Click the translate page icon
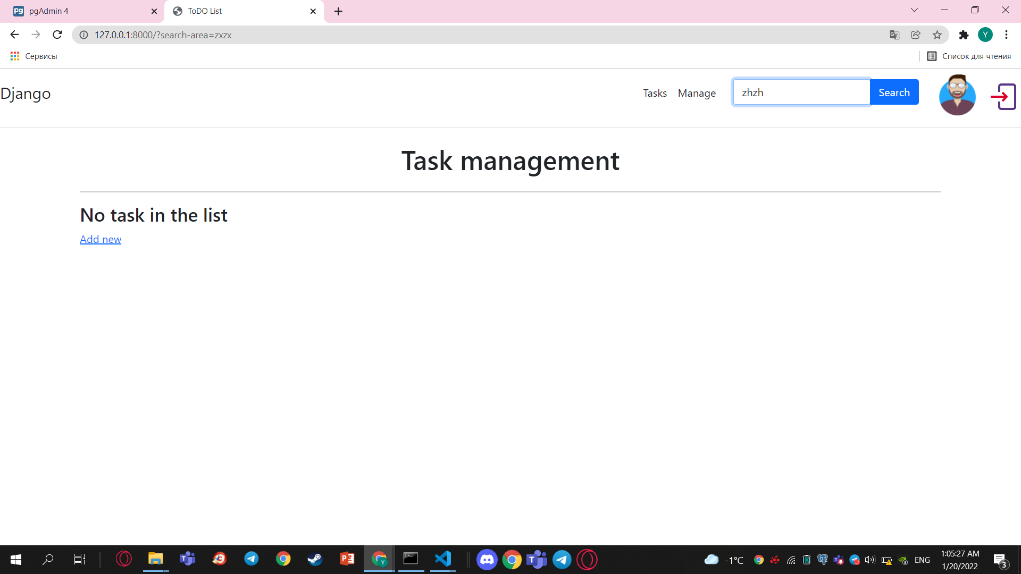Image resolution: width=1021 pixels, height=574 pixels. (x=894, y=35)
